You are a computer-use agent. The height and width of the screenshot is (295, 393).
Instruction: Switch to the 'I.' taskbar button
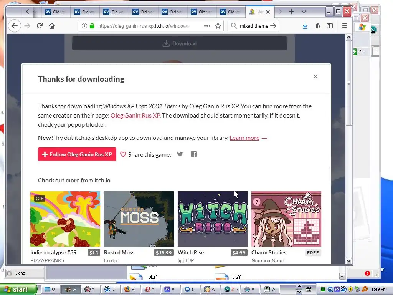(x=190, y=289)
